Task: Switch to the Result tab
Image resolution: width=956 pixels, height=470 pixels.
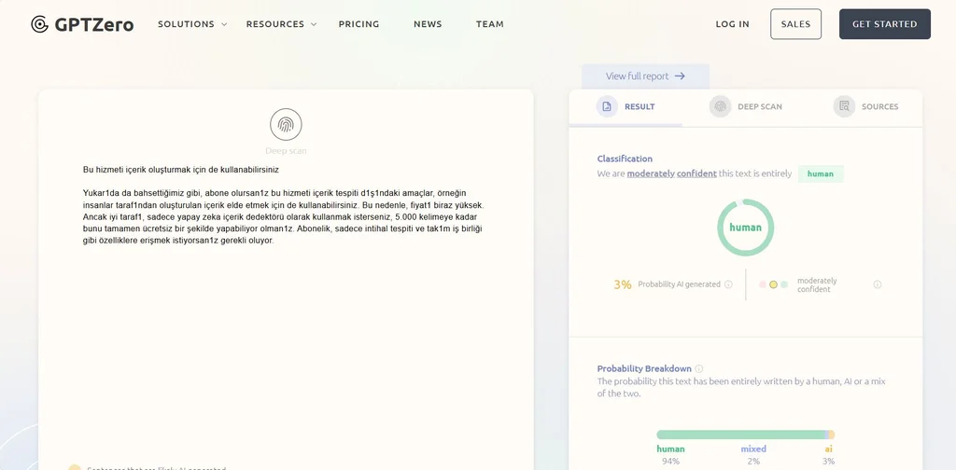Action: click(626, 107)
